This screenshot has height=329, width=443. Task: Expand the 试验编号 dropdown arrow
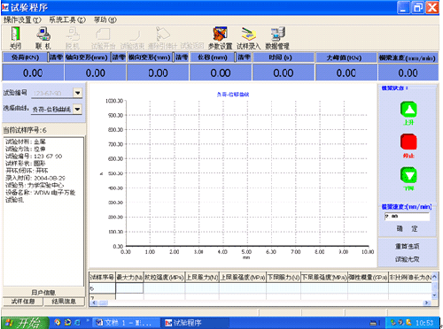pyautogui.click(x=78, y=93)
